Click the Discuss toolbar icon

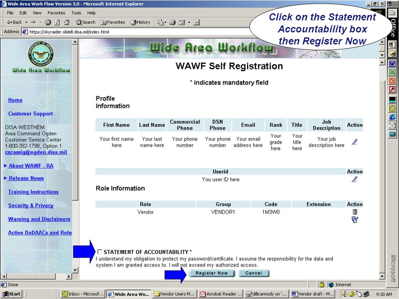click(196, 22)
